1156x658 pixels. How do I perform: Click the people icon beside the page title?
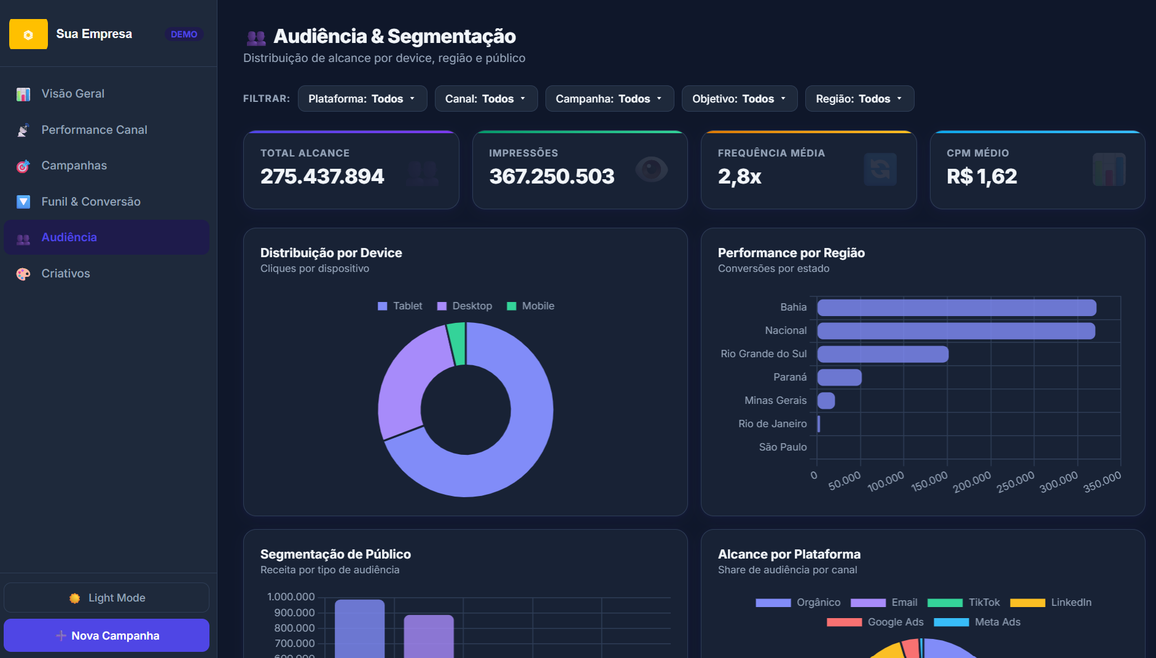[x=256, y=37]
